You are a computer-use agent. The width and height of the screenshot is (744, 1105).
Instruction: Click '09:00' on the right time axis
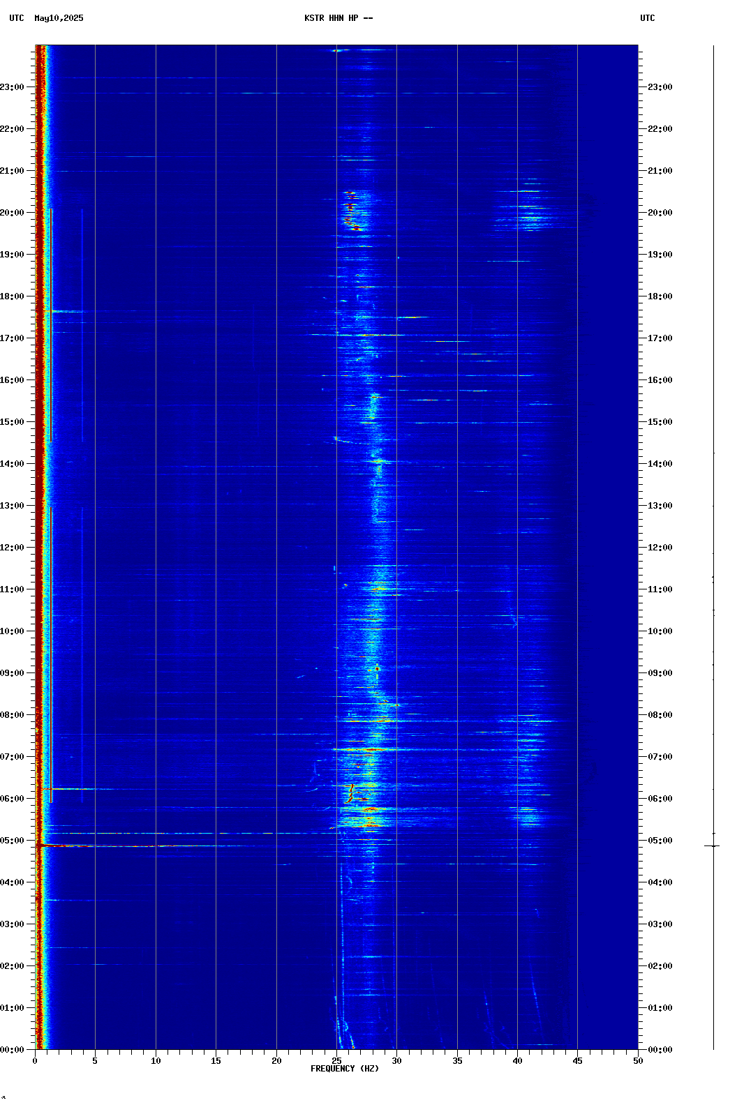(660, 673)
